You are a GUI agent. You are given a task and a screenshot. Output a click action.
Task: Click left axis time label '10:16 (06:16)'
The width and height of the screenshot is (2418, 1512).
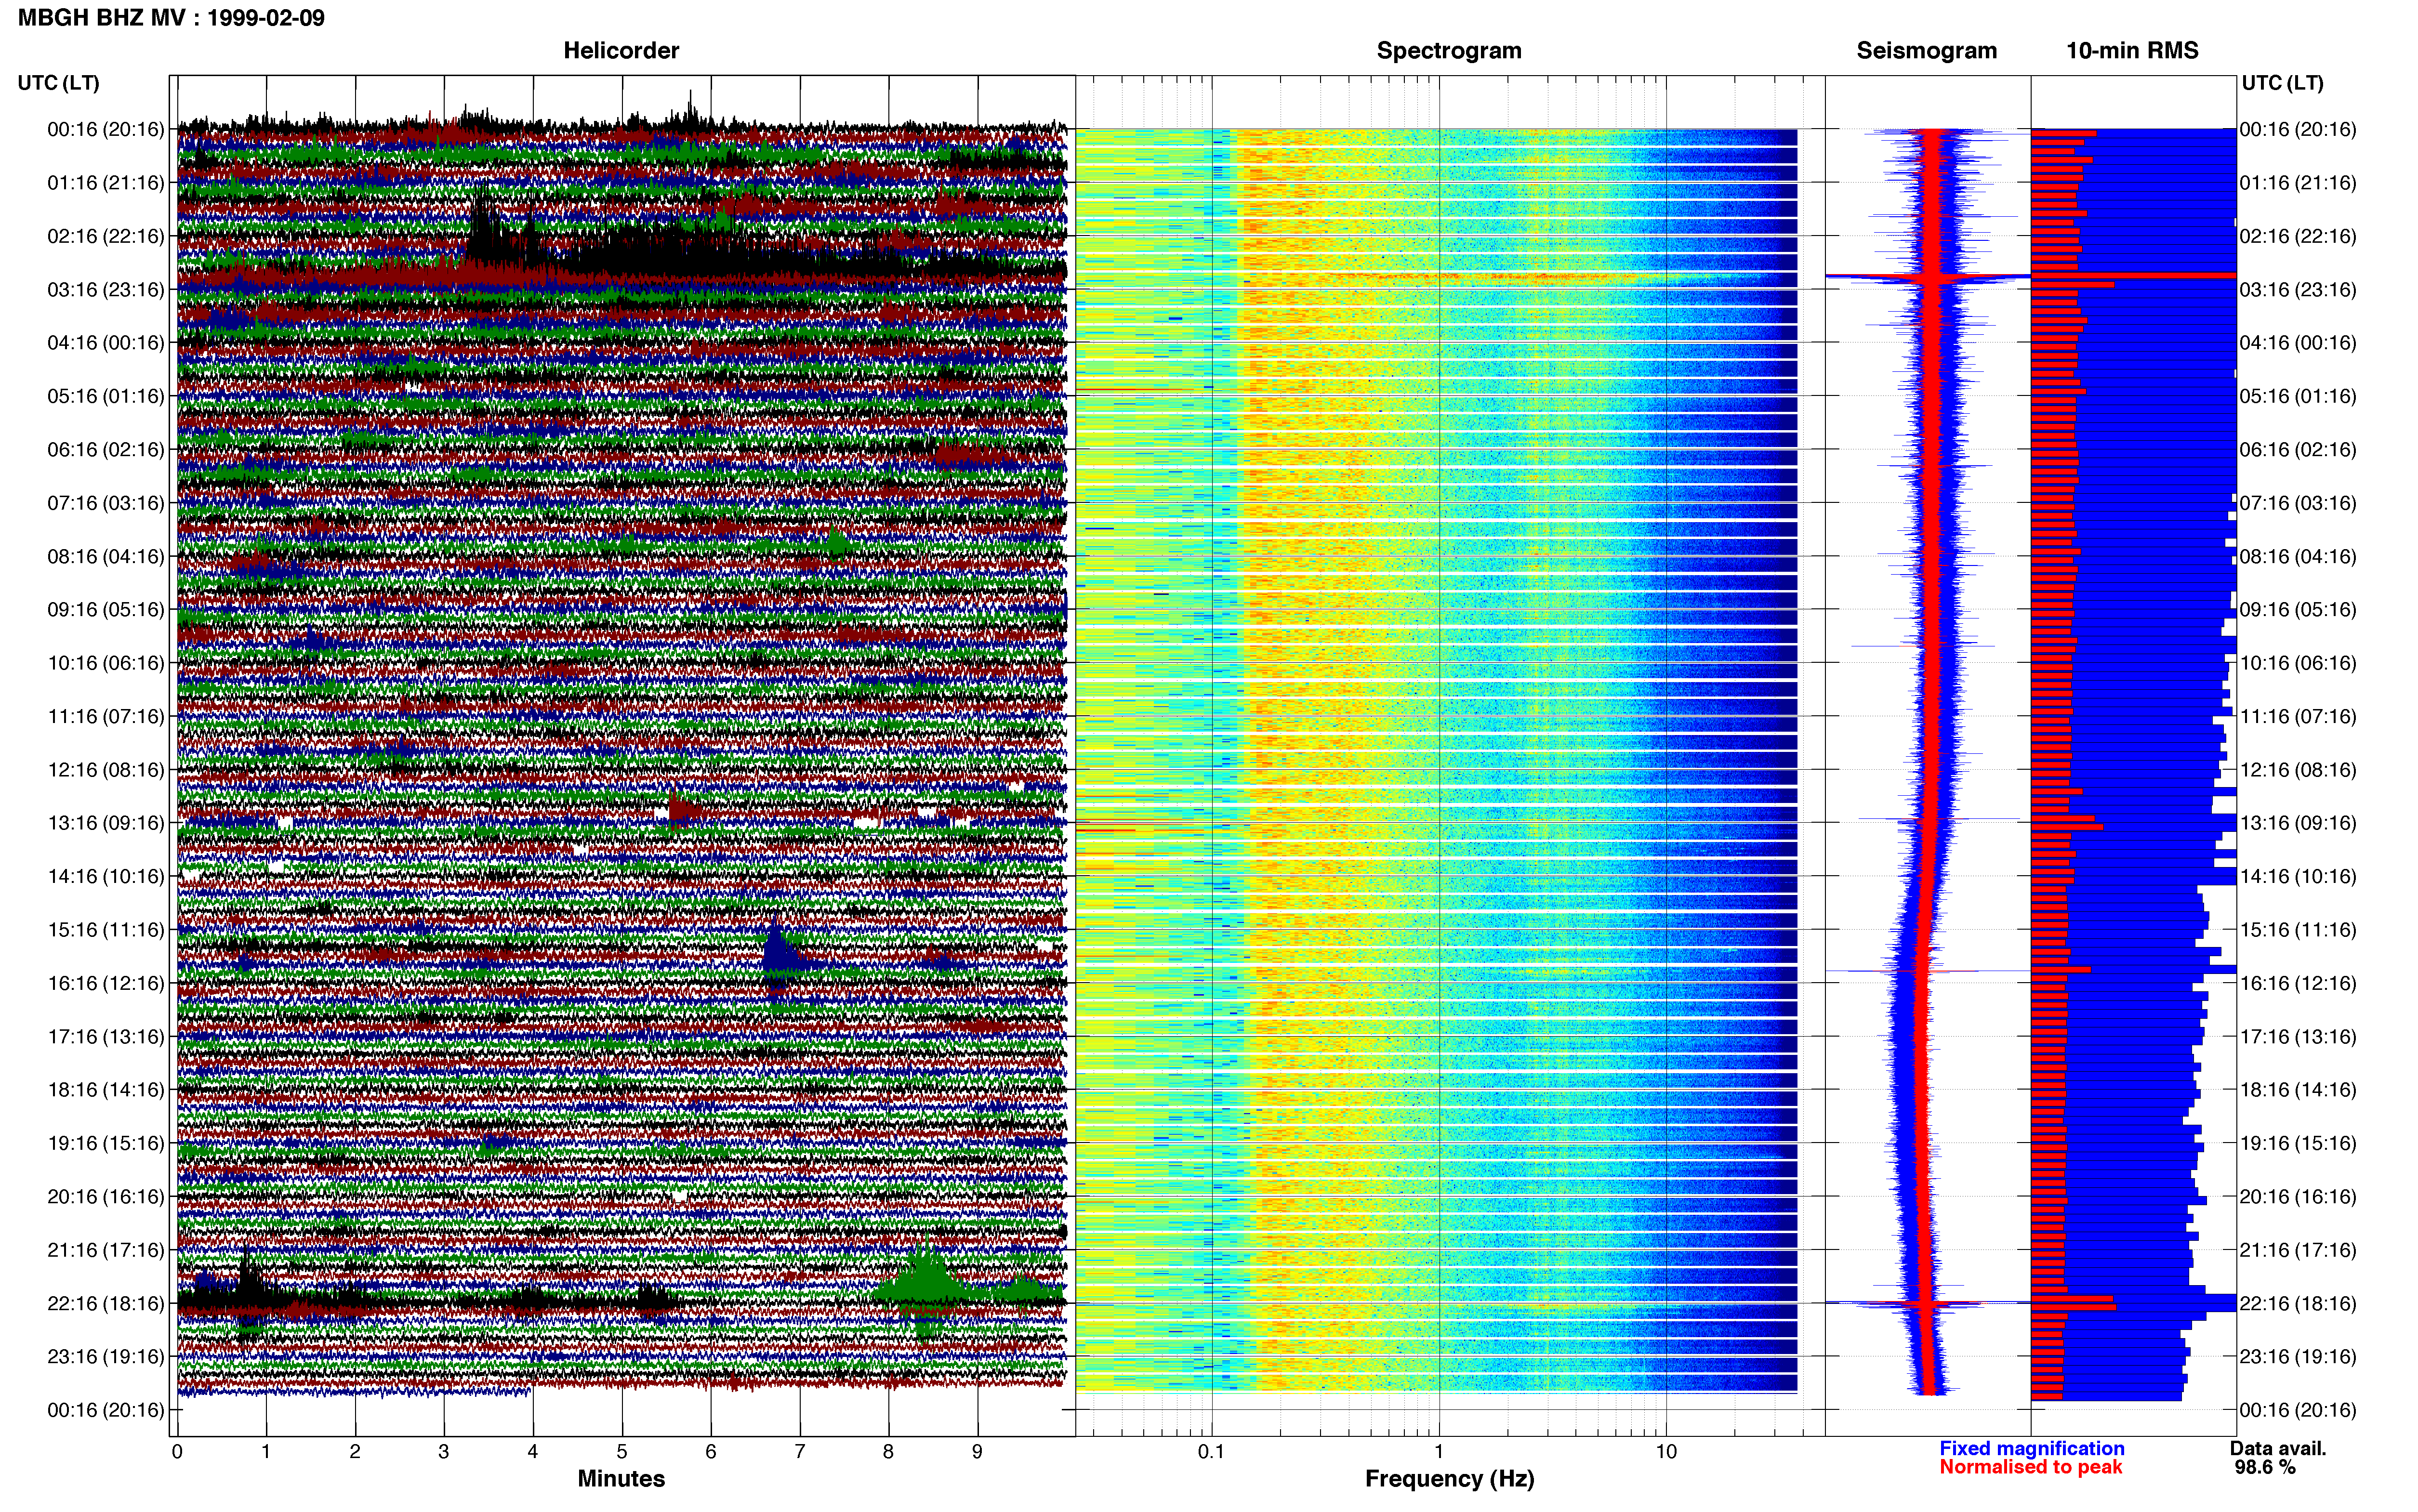[106, 663]
